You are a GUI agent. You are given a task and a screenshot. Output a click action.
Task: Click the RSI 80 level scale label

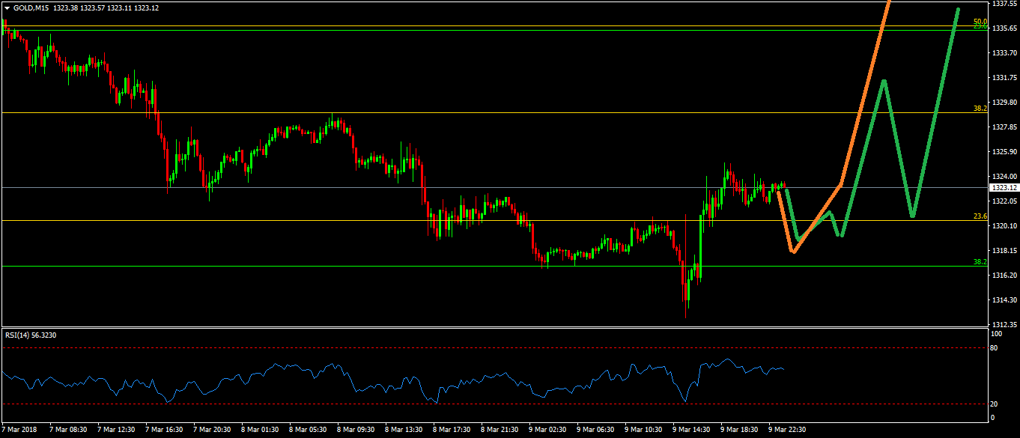[x=994, y=348]
